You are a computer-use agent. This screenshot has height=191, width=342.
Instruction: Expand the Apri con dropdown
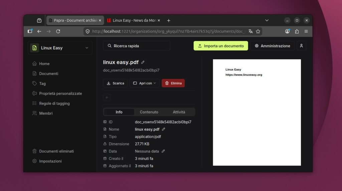click(144, 83)
